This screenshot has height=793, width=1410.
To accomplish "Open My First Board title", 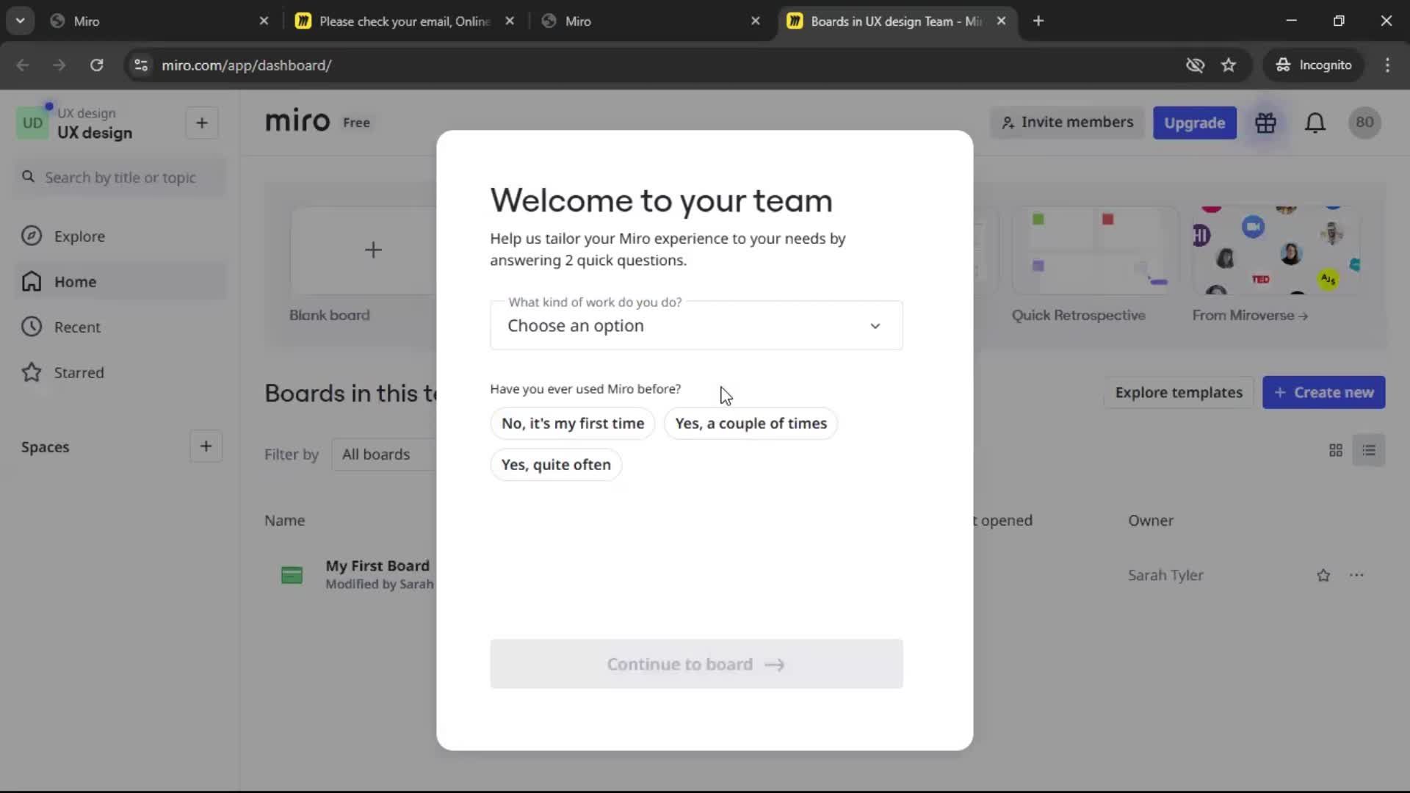I will [x=377, y=566].
